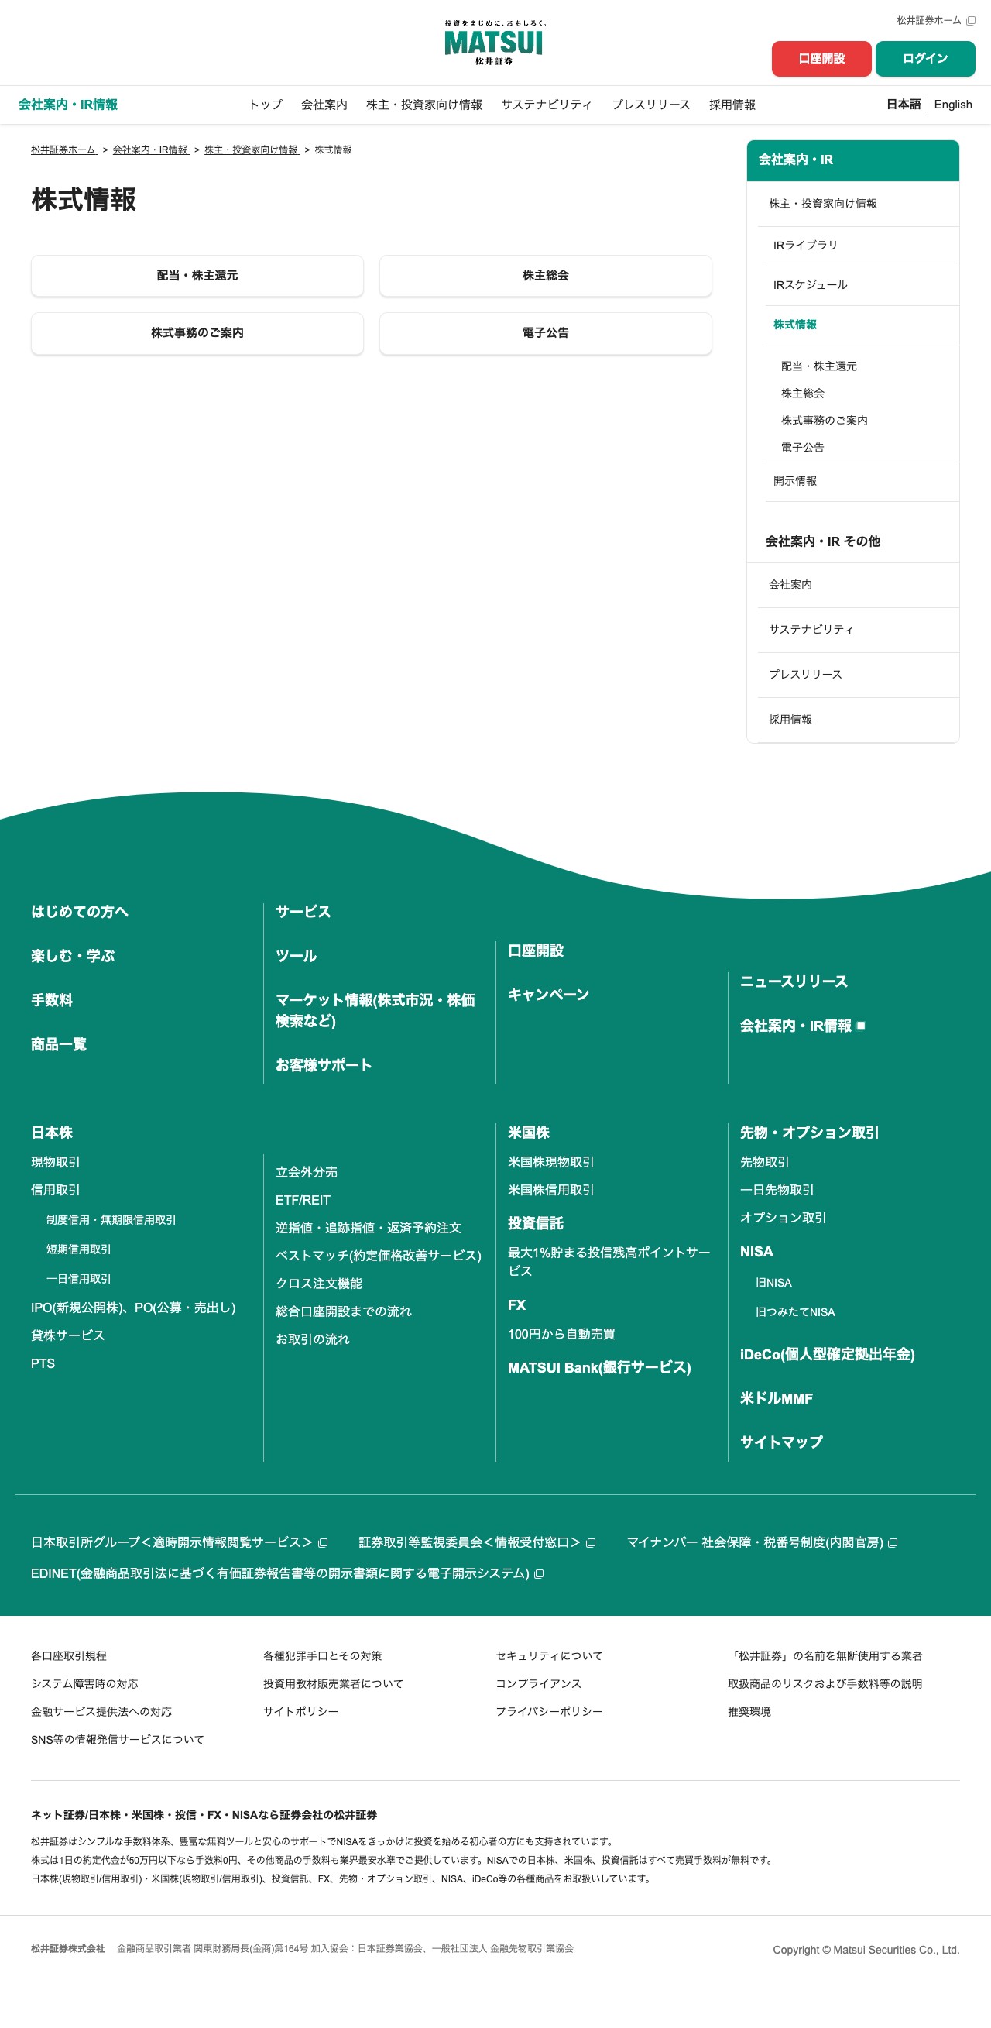
Task: Open 開示情報 in the sidebar
Action: [861, 481]
